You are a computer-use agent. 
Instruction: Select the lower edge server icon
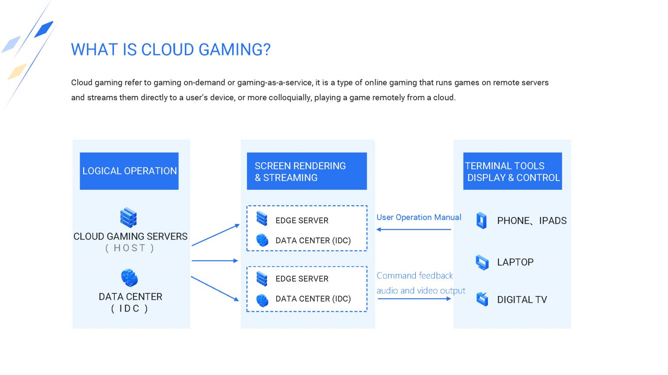coord(262,278)
